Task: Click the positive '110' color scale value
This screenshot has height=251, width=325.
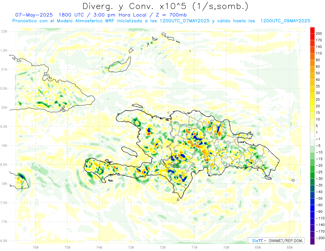Action: (319, 53)
